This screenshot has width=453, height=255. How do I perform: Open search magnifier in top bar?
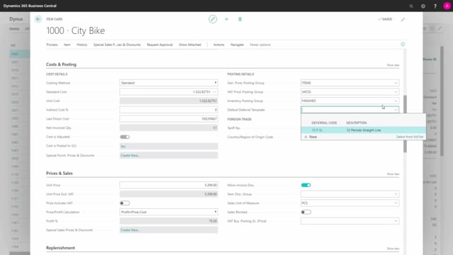411,6
